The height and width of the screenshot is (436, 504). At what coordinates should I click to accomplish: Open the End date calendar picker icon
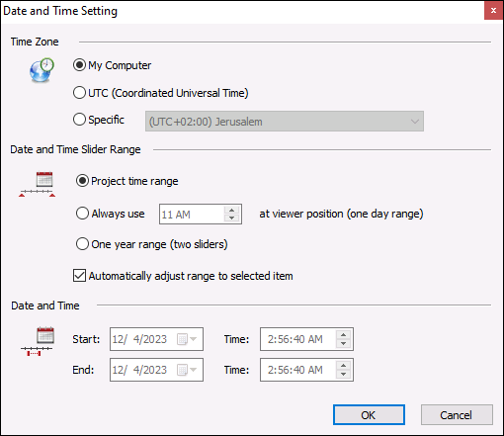(187, 370)
